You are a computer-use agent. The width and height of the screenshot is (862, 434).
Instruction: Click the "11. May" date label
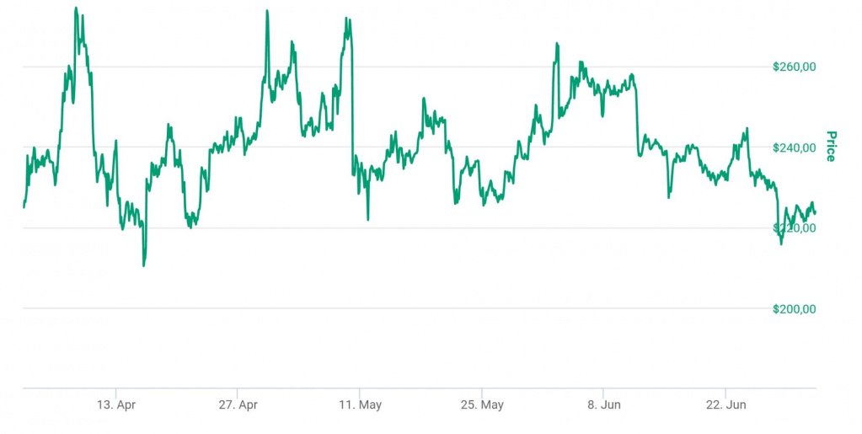360,405
